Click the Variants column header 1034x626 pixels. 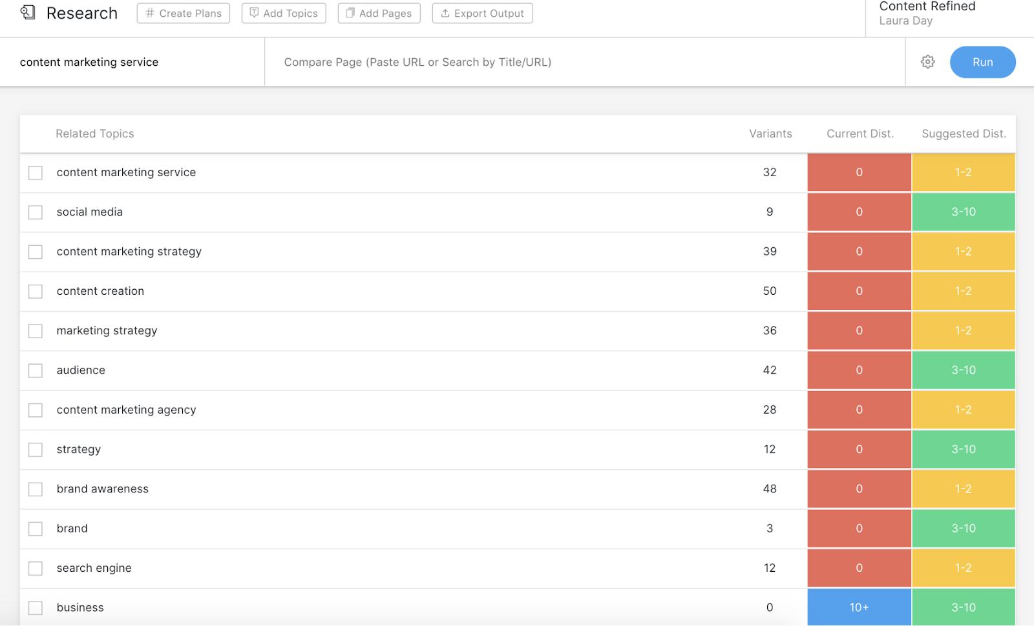pyautogui.click(x=770, y=134)
